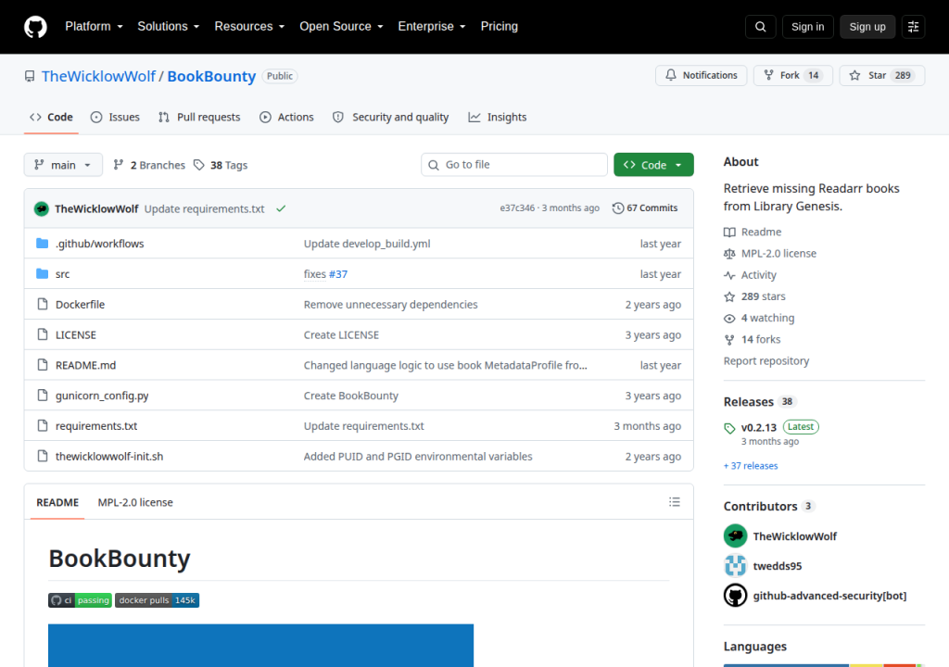Screen dimensions: 949x667
Task: Open the Pricing page
Action: click(x=499, y=26)
